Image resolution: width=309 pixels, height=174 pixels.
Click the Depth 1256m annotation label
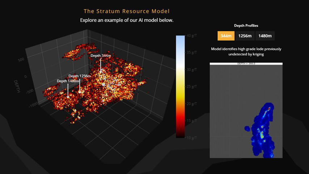(79, 76)
